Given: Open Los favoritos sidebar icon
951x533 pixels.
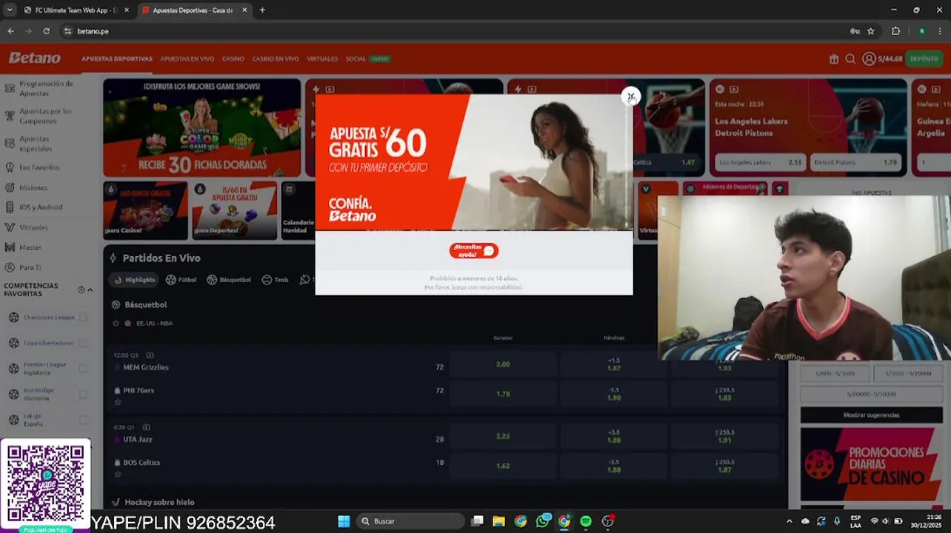Looking at the screenshot, I should point(10,168).
